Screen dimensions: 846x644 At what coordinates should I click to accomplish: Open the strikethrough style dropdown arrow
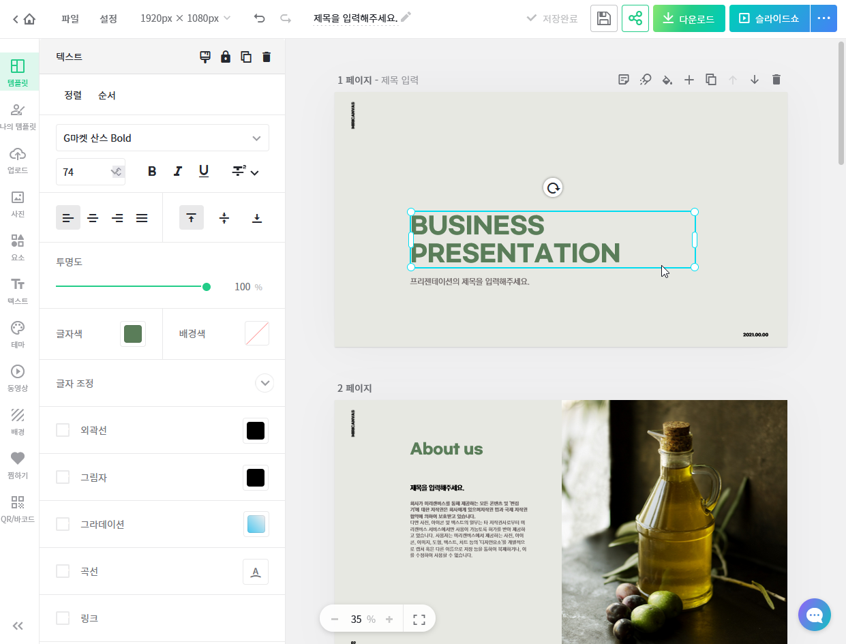(x=255, y=173)
